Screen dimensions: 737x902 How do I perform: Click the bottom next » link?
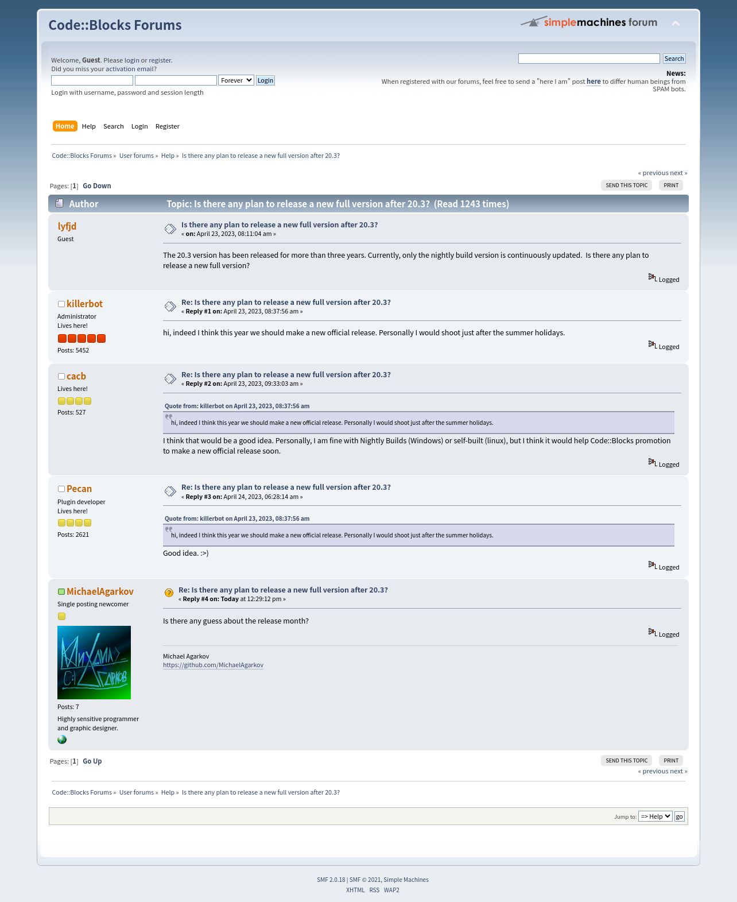click(678, 771)
